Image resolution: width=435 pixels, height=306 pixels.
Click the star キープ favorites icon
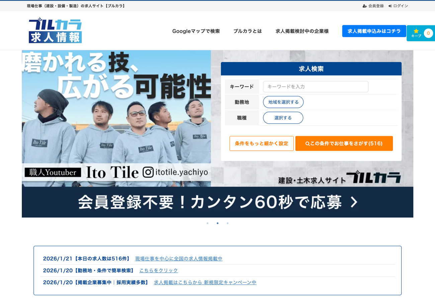[x=416, y=31]
